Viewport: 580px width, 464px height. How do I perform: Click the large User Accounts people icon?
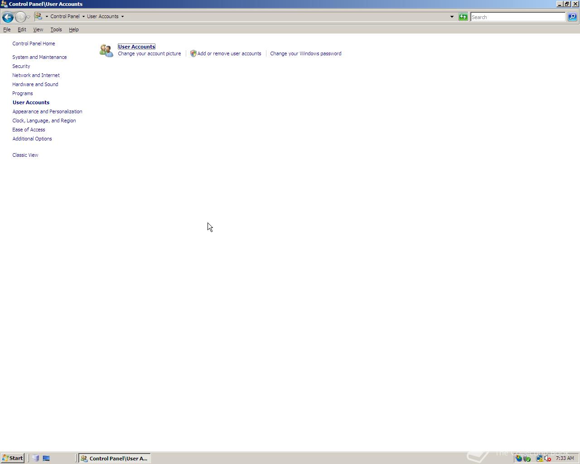(x=106, y=50)
